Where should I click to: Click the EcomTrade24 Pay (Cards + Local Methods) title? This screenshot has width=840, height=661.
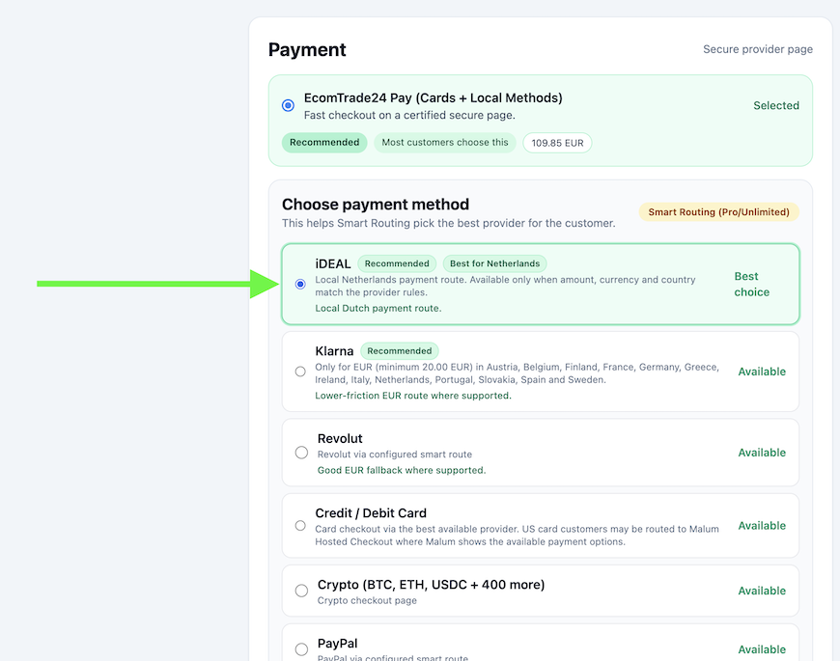(x=433, y=98)
